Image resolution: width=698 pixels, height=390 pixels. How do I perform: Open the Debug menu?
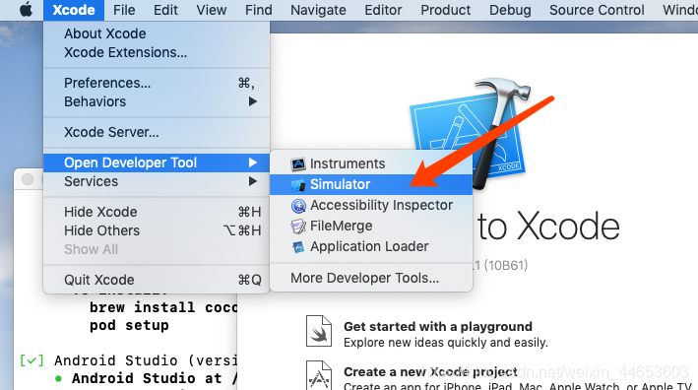[x=510, y=10]
